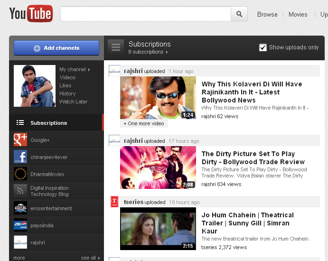The image size is (328, 261).
Task: Click the user profile photo
Action: click(x=35, y=86)
